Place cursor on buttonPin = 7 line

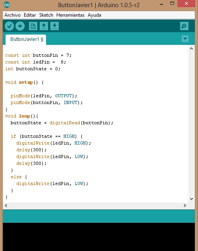click(38, 55)
